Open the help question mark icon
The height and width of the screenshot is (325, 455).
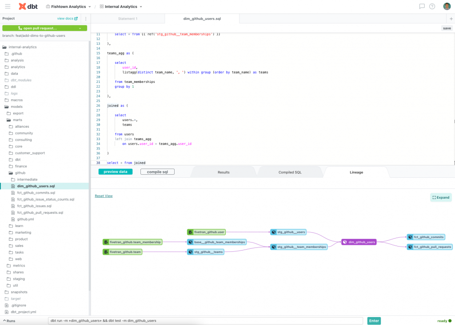(x=432, y=6)
